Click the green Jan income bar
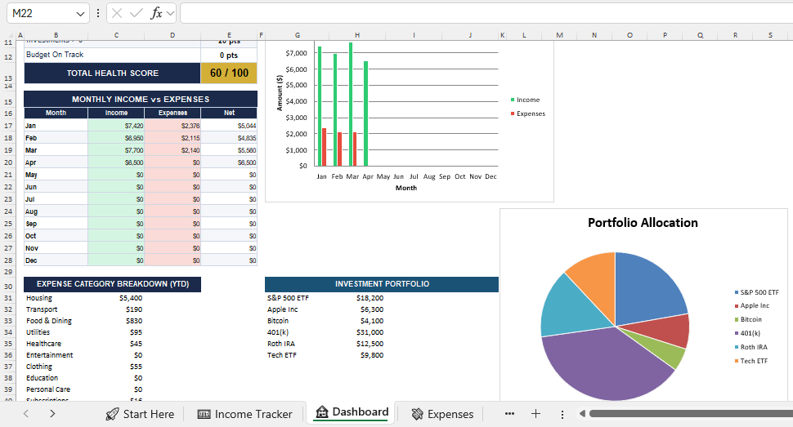This screenshot has width=793, height=427. coord(320,106)
